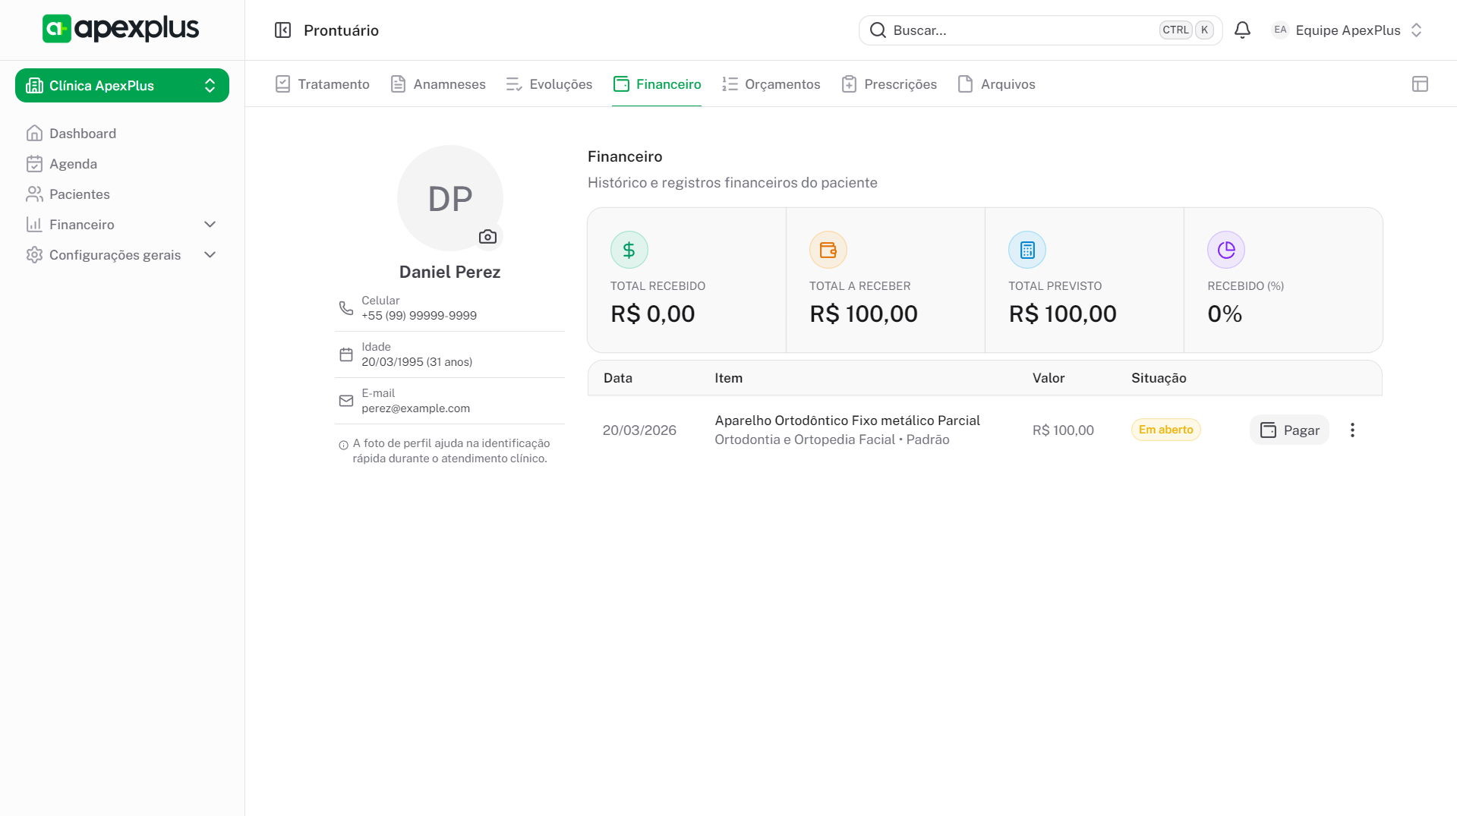1457x816 pixels.
Task: Collapse the sidebar with the panel icon
Action: [x=282, y=30]
